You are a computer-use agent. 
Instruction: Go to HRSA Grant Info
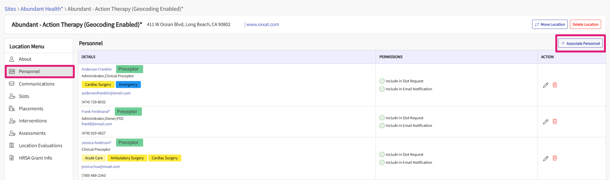point(35,158)
